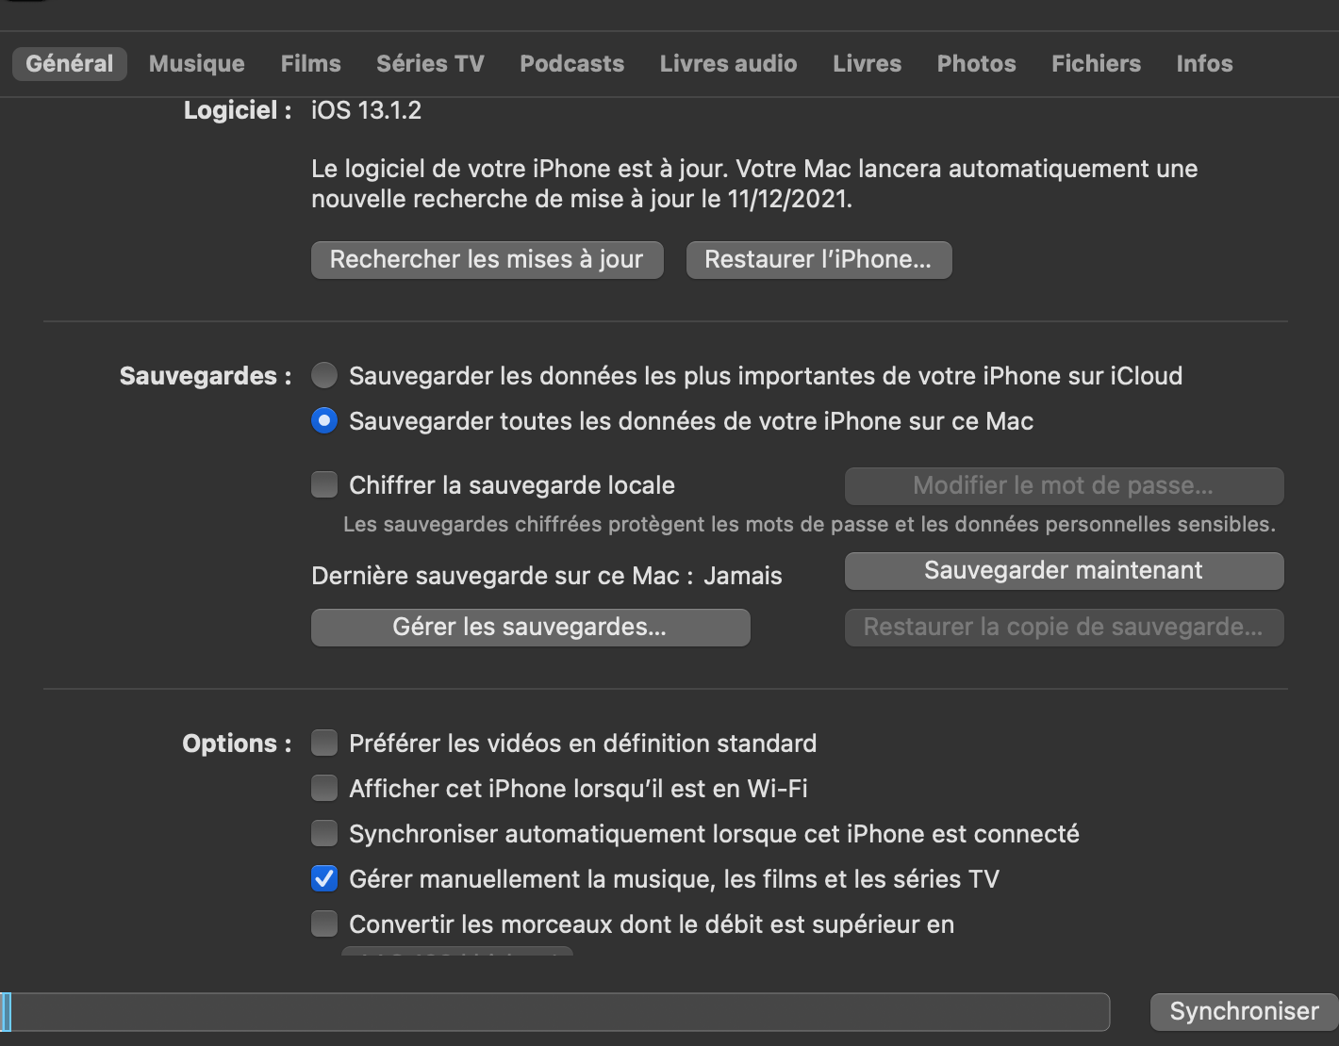Viewport: 1339px width, 1046px height.
Task: Open the Livres audio tab
Action: 728,63
